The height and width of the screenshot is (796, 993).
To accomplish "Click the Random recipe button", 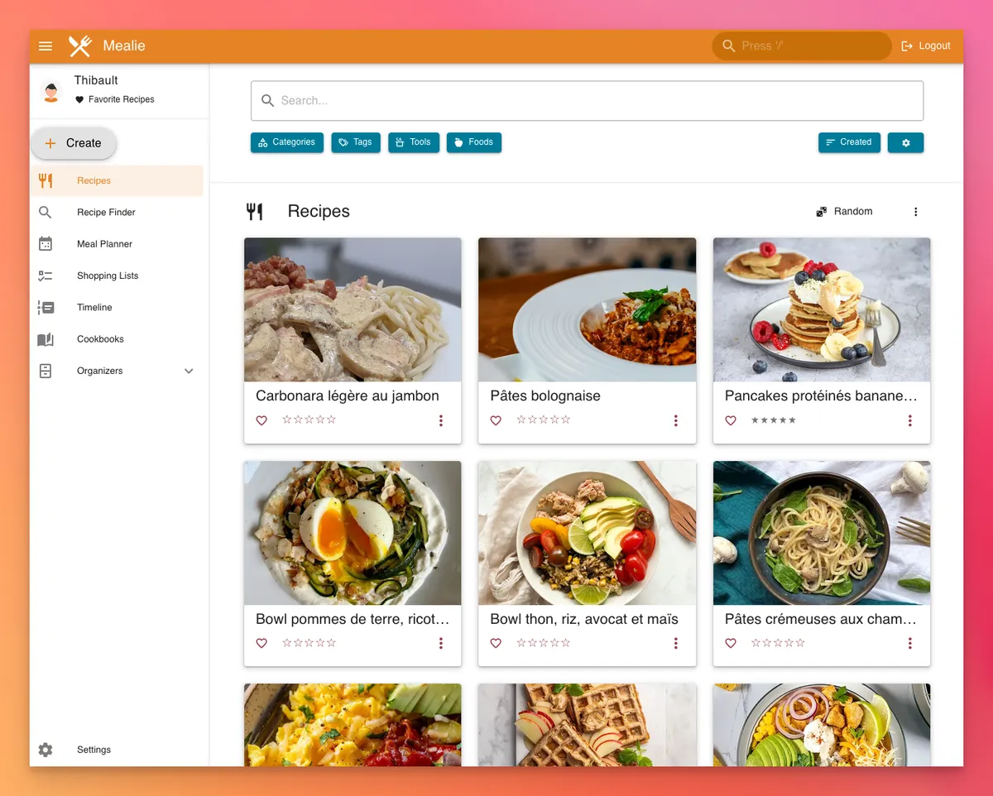I will (x=845, y=212).
